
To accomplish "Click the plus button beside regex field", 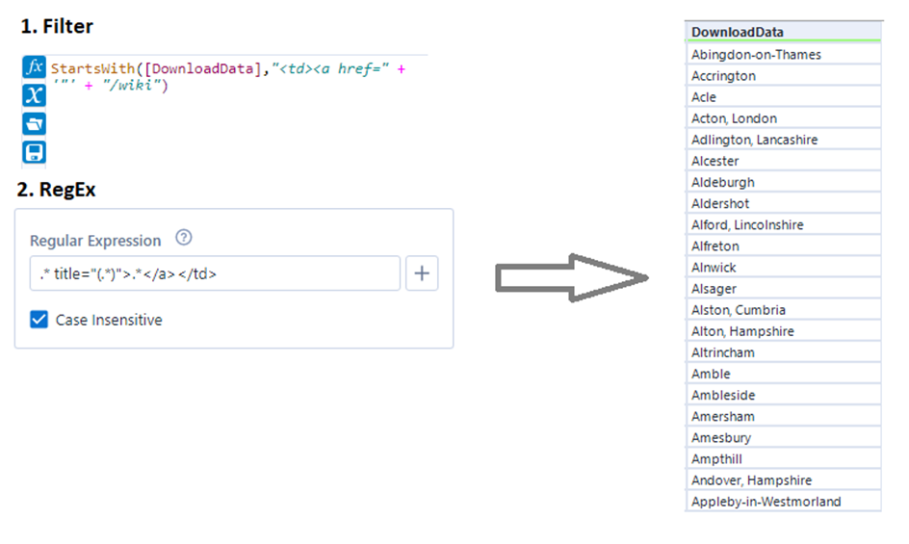I will point(422,273).
